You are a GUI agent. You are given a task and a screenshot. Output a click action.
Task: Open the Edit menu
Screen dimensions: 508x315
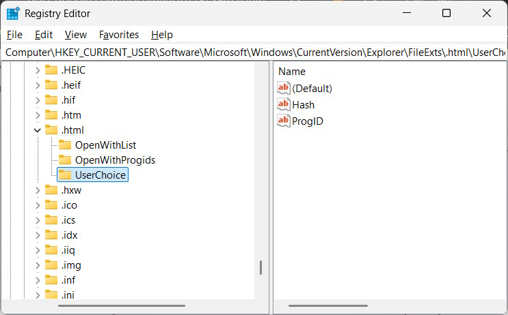44,34
